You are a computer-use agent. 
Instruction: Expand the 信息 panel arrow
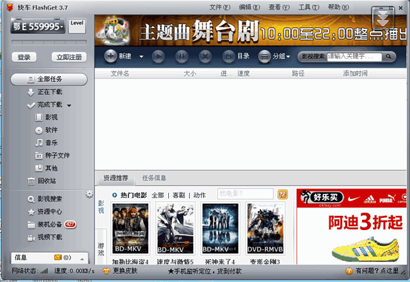pos(82,259)
